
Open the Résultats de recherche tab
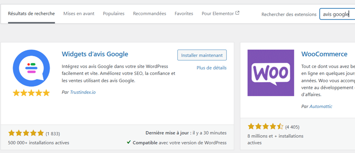point(31,13)
